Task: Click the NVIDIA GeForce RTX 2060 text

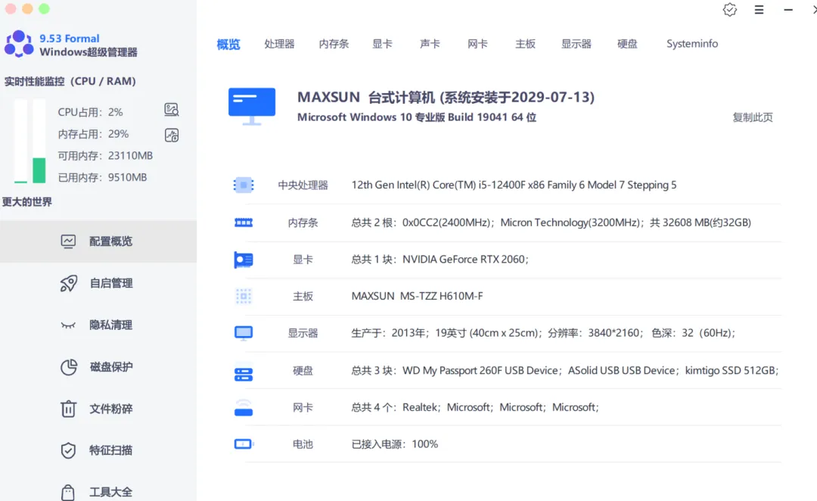Action: pos(466,260)
